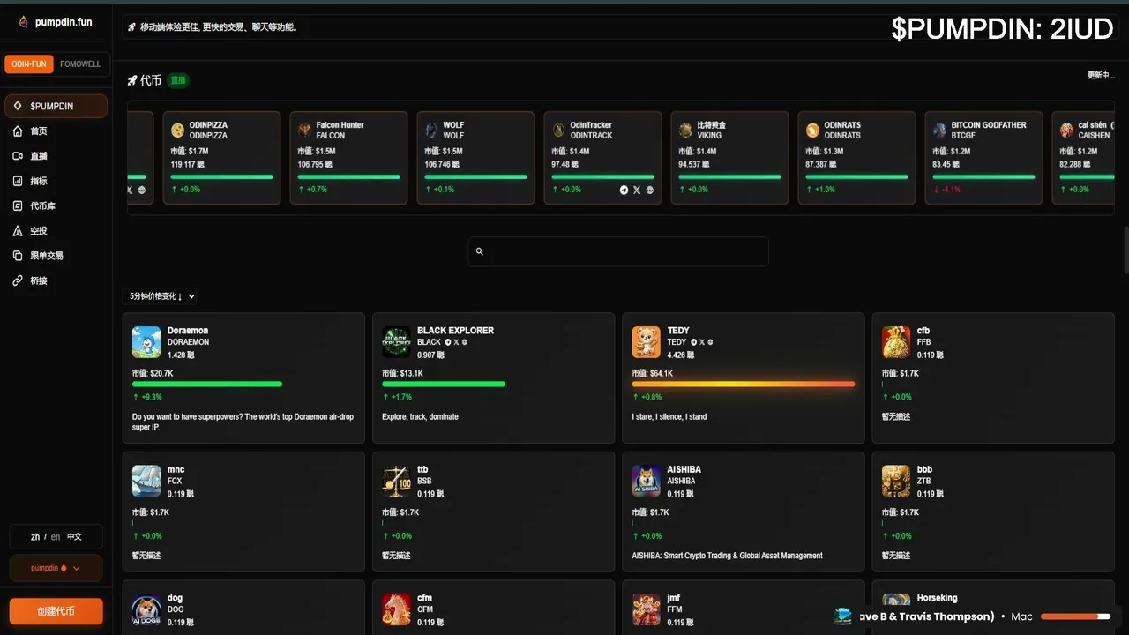Click the 比特黄金 VIKING avatar

[685, 131]
